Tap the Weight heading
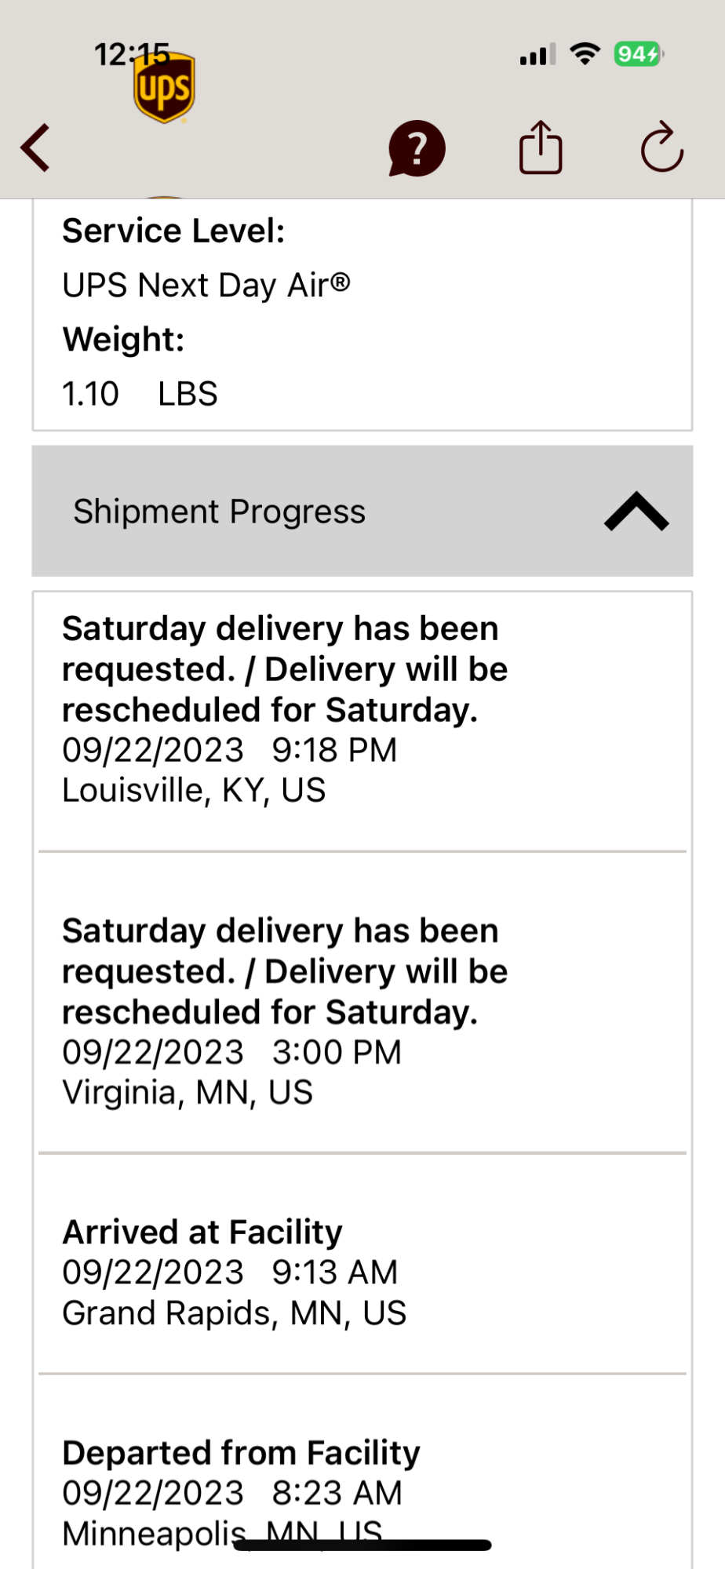This screenshot has width=725, height=1569. [123, 339]
